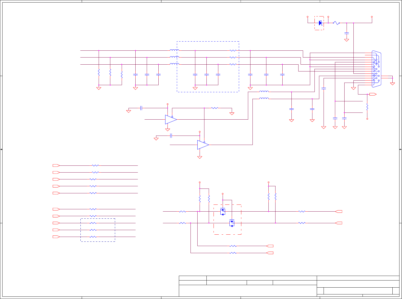402x299 pixels.
Task: Click the bottommost port in the left port column
Action: pos(56,237)
